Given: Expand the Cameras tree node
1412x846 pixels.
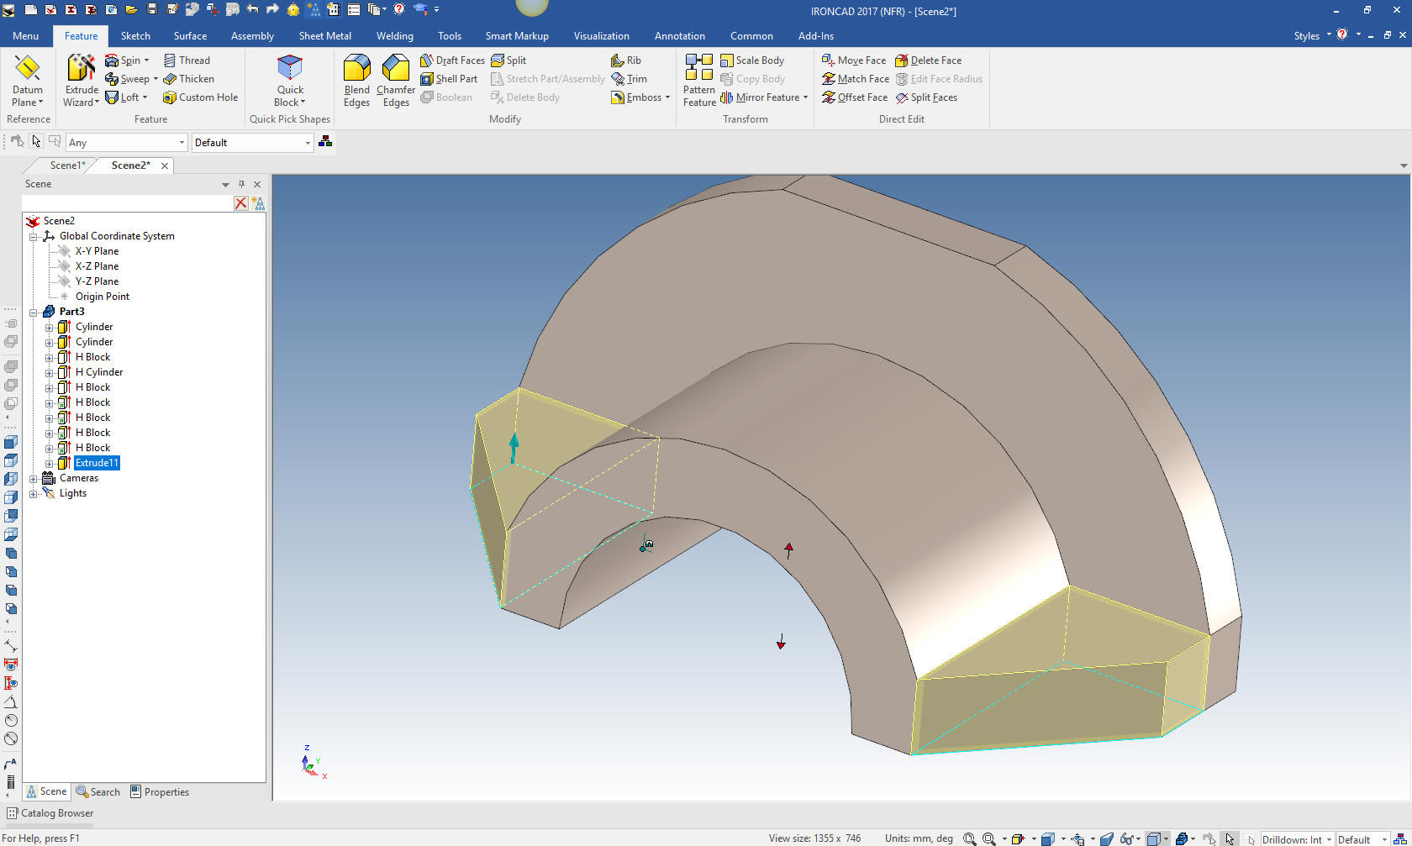Looking at the screenshot, I should pos(34,478).
